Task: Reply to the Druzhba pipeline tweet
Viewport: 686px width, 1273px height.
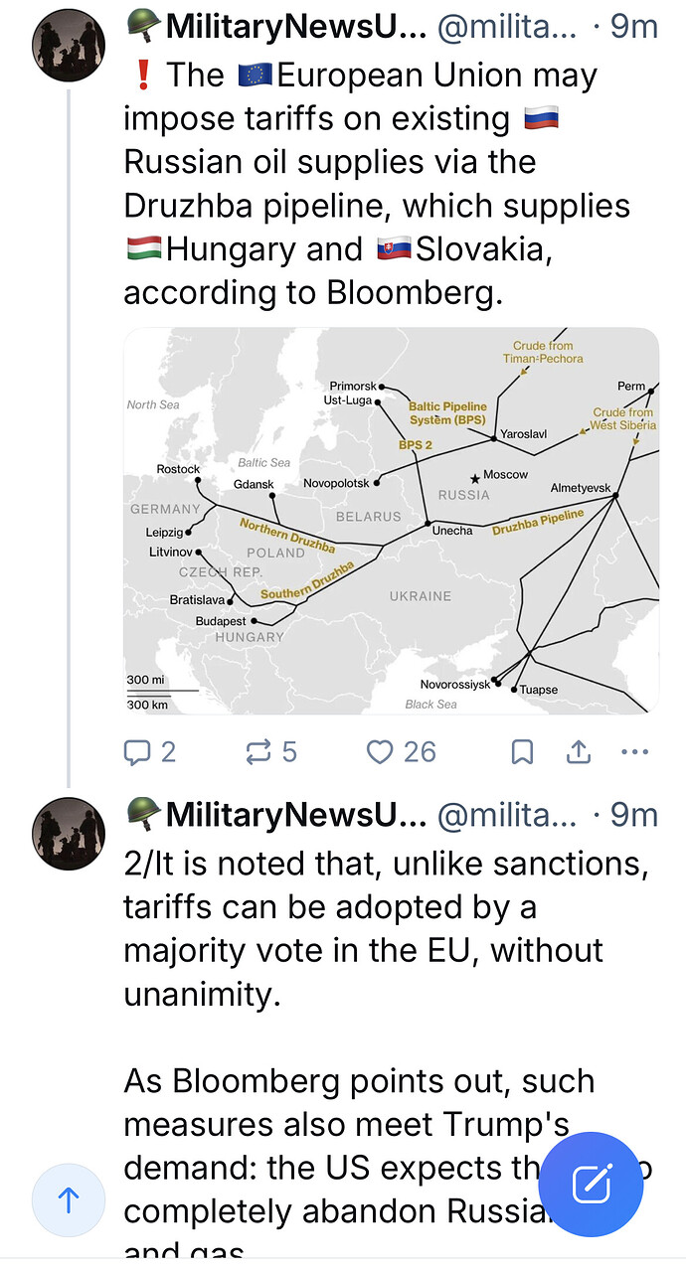Action: (137, 752)
